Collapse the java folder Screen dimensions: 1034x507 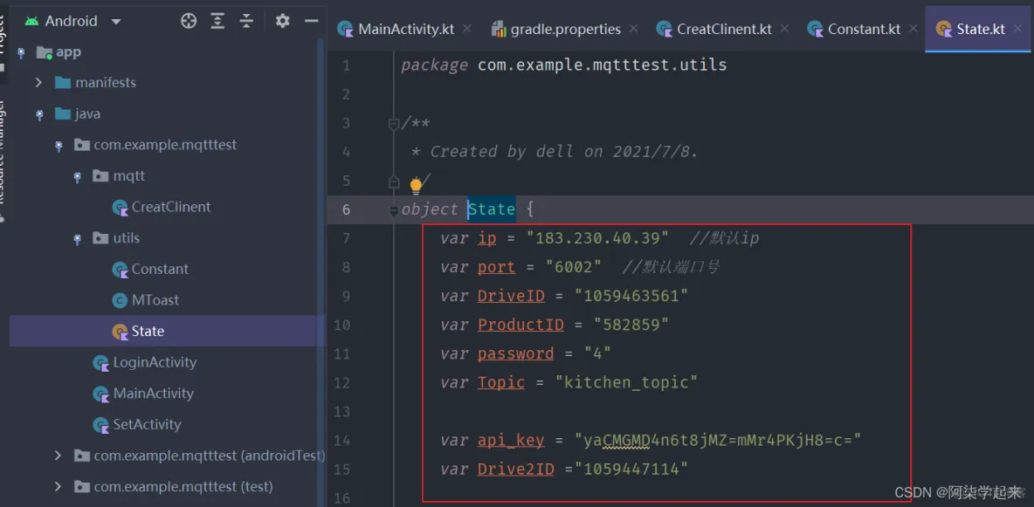pos(39,114)
